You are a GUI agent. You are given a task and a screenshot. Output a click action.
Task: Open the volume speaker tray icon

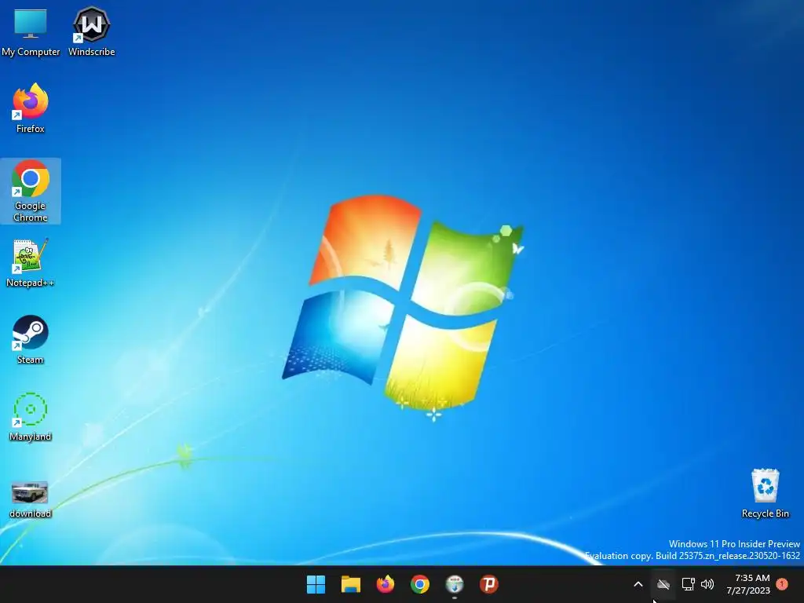707,584
